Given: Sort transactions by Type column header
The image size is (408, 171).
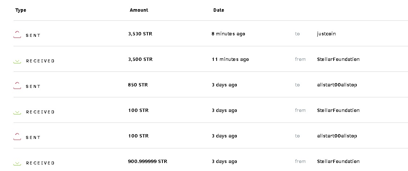Looking at the screenshot, I should 21,10.
